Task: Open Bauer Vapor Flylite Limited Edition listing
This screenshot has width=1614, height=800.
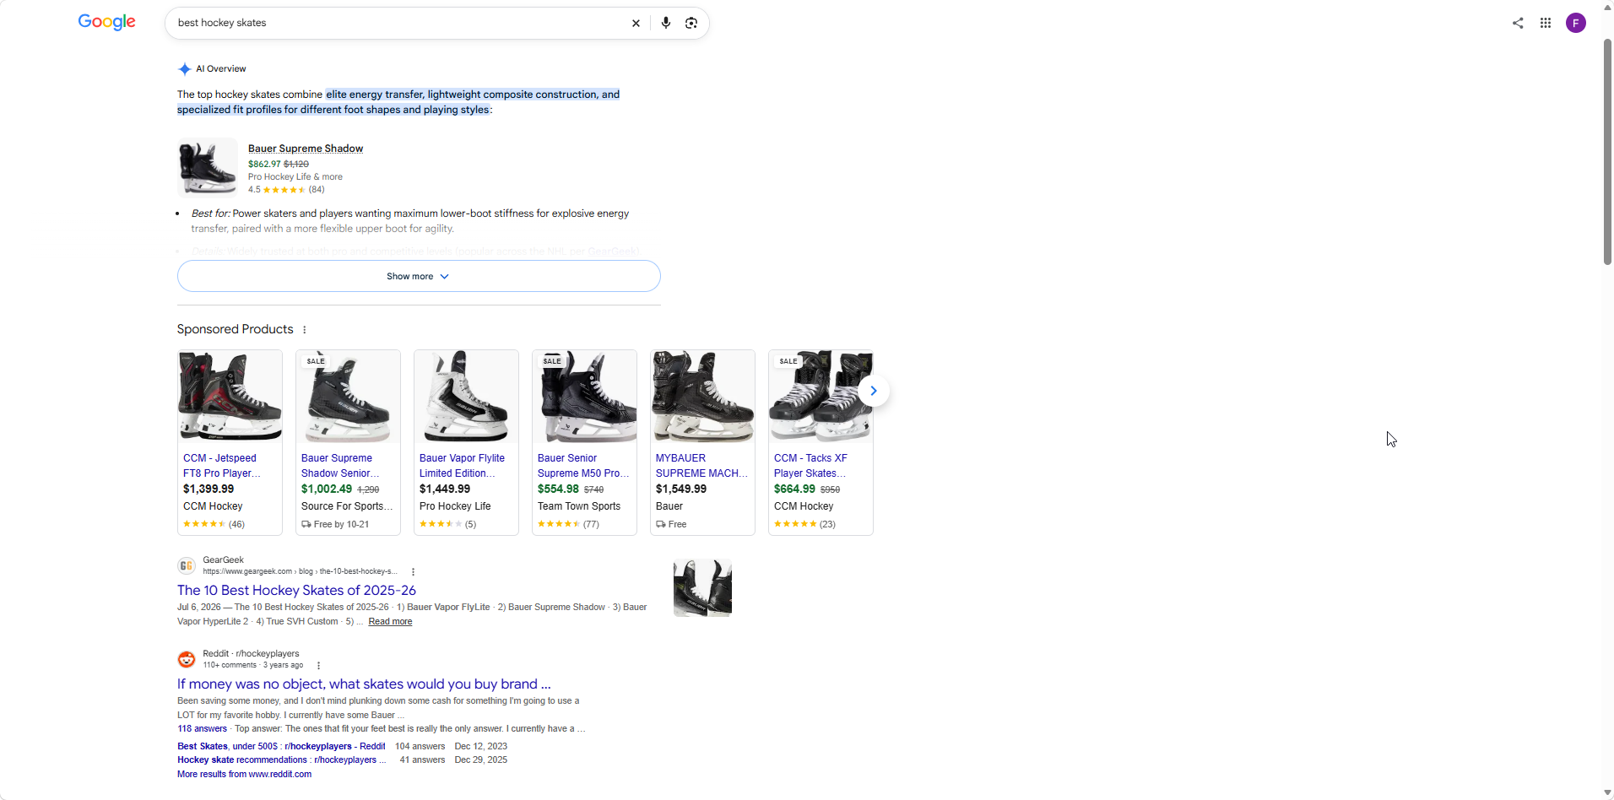Action: point(462,466)
